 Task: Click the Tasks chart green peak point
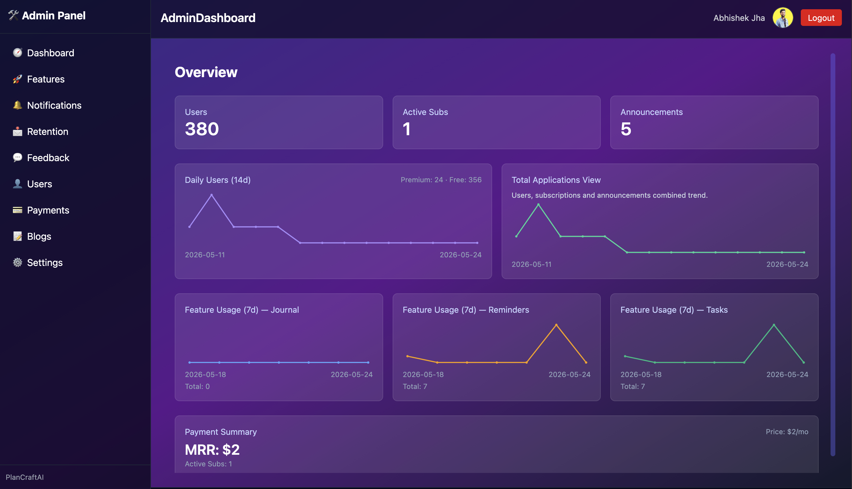coord(774,325)
